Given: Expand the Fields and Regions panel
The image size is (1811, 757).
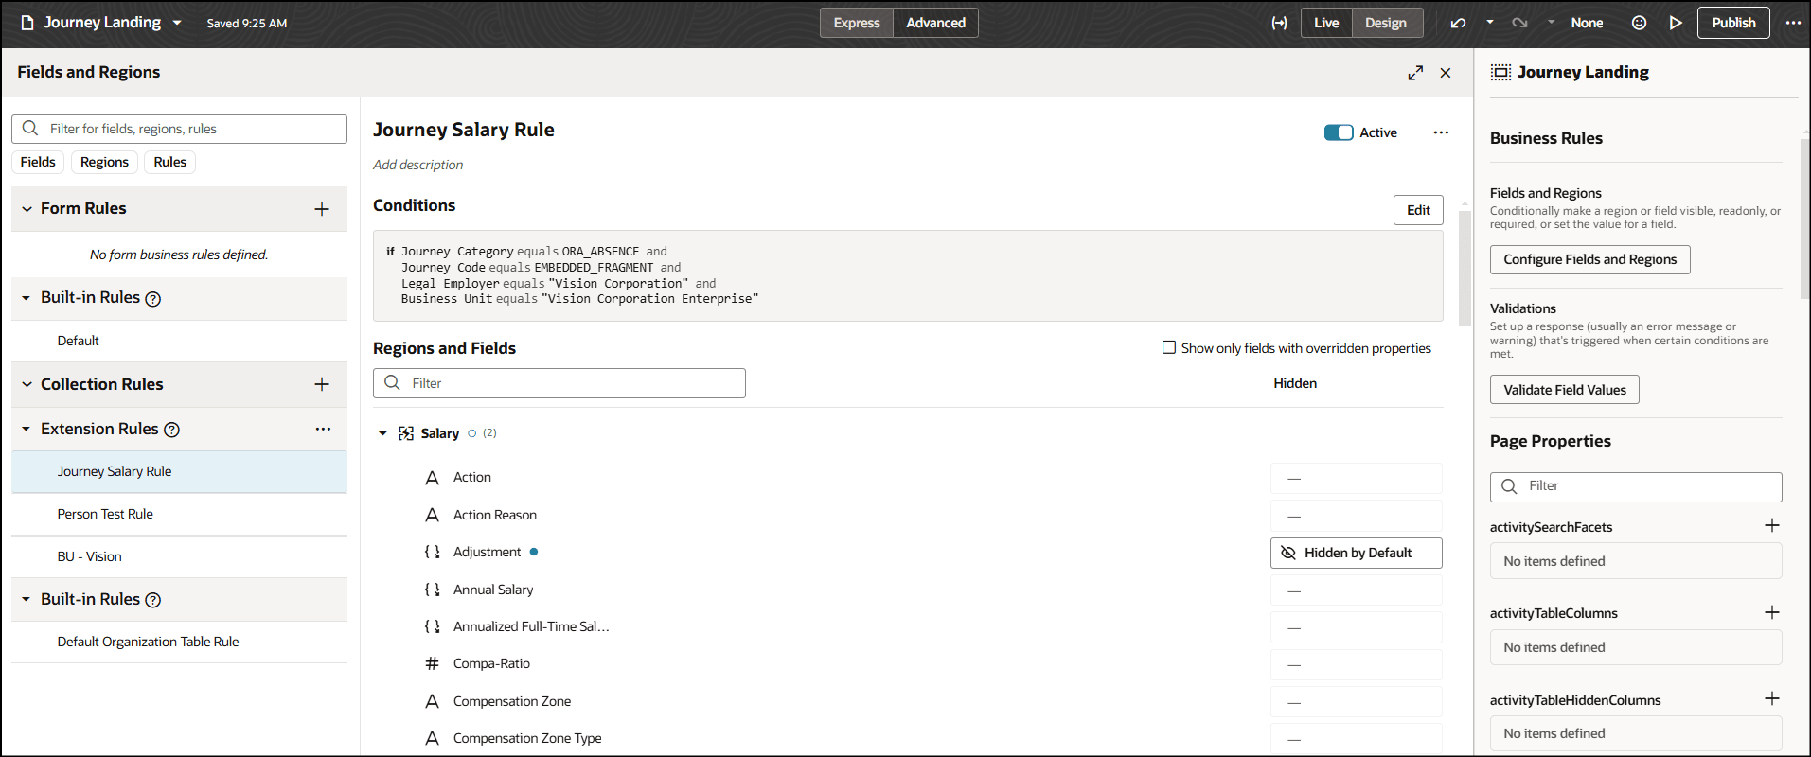Looking at the screenshot, I should [x=1415, y=73].
